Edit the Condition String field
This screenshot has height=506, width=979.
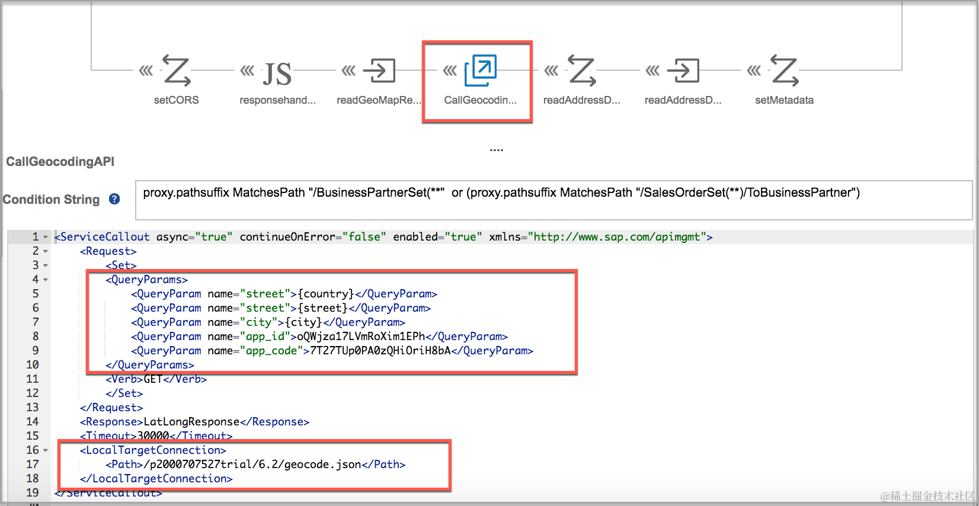(x=554, y=200)
